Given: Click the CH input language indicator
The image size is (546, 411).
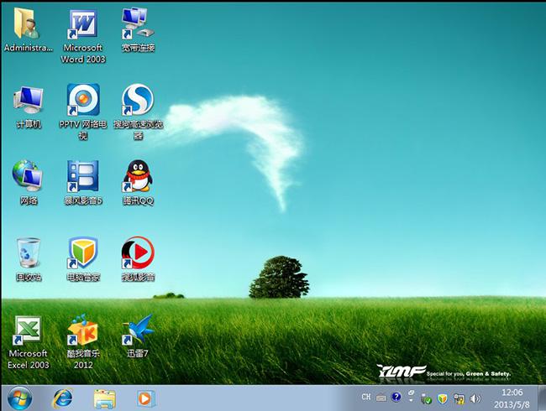Looking at the screenshot, I should pos(366,398).
